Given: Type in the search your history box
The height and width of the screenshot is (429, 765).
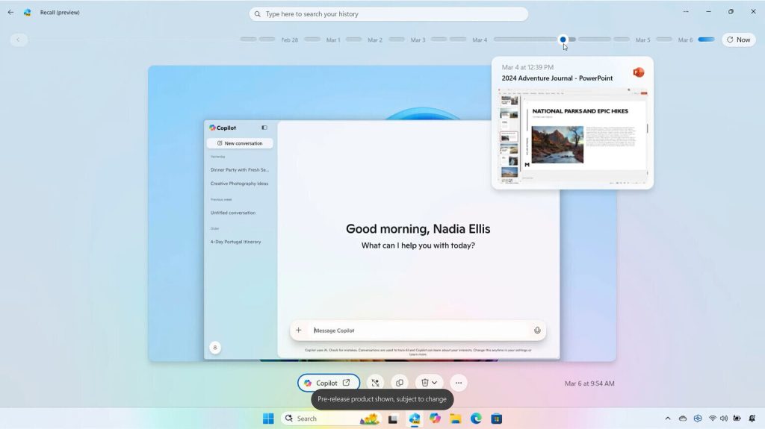Looking at the screenshot, I should coord(388,14).
